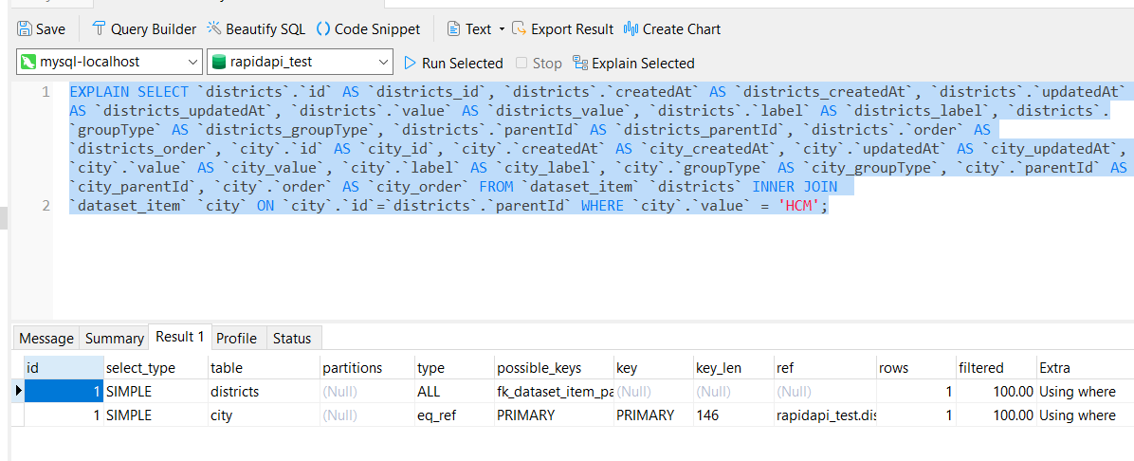Click Beautify SQL
This screenshot has height=461, width=1134.
(x=256, y=29)
